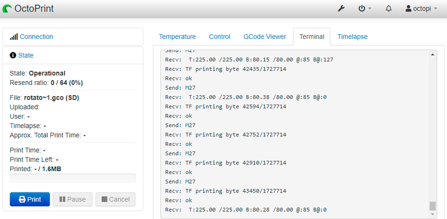447x219 pixels.
Task: Start the job with the Print button
Action: click(30, 199)
